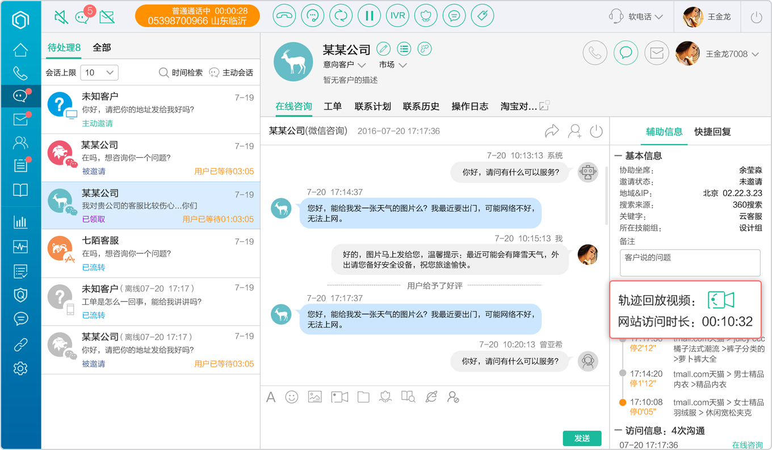Image resolution: width=772 pixels, height=450 pixels.
Task: Open the IVR transfer button
Action: point(397,16)
